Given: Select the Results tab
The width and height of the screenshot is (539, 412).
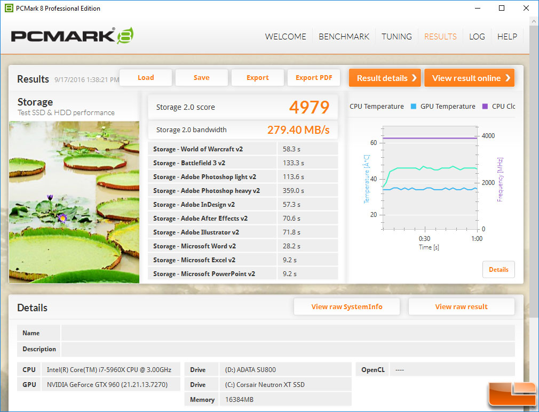Looking at the screenshot, I should pyautogui.click(x=440, y=36).
